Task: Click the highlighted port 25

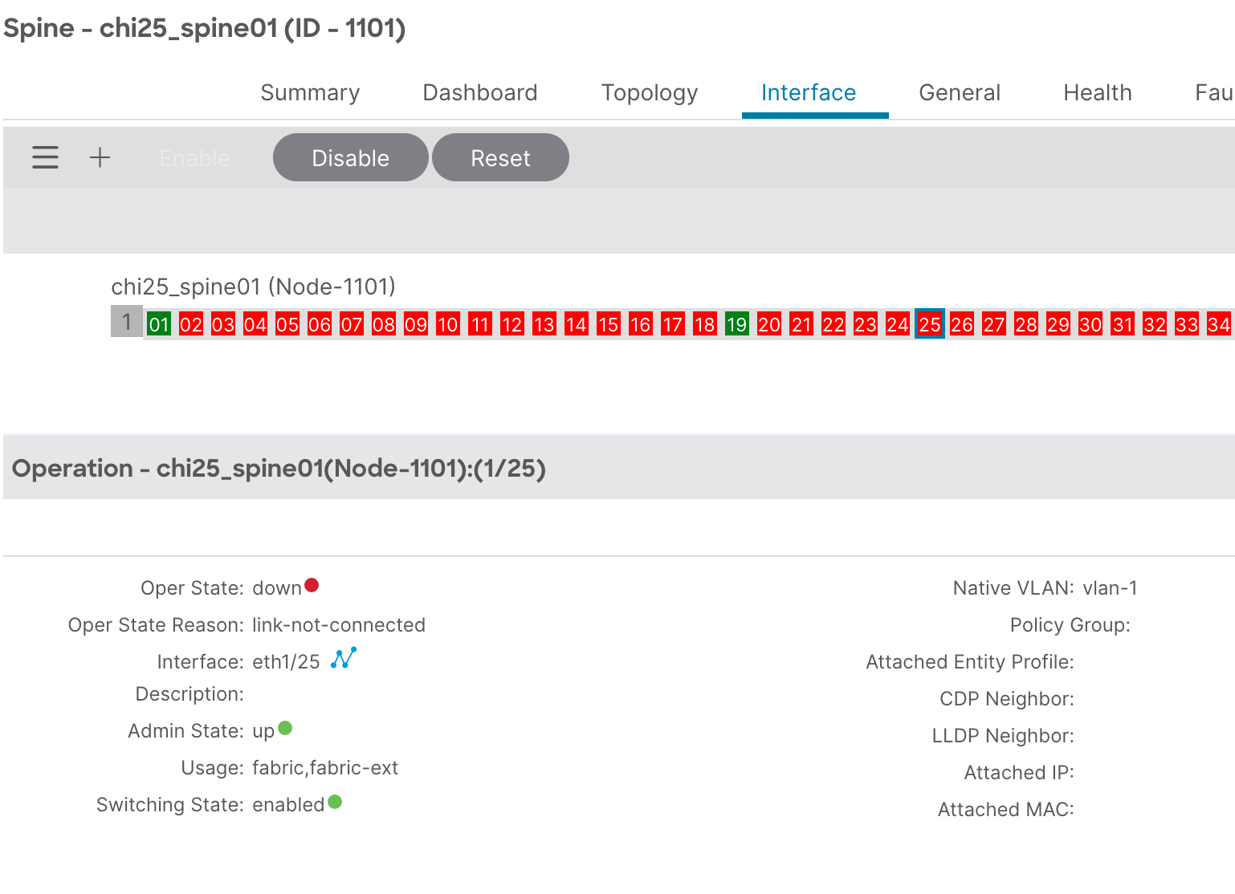Action: (x=929, y=323)
